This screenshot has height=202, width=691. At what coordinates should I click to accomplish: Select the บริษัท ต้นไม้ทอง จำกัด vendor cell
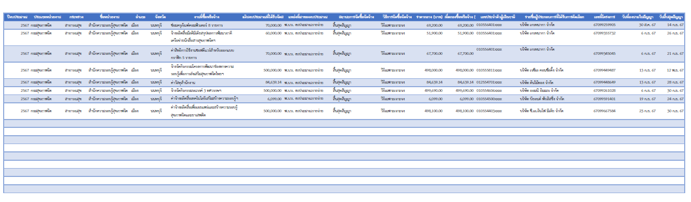[537, 82]
